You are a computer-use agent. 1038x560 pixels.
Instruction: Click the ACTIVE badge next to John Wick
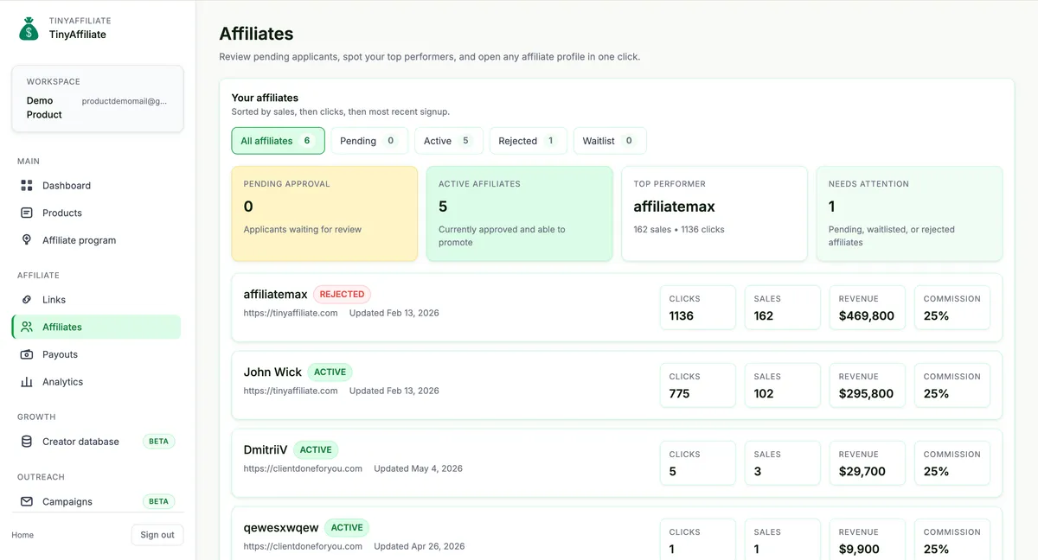click(x=330, y=372)
